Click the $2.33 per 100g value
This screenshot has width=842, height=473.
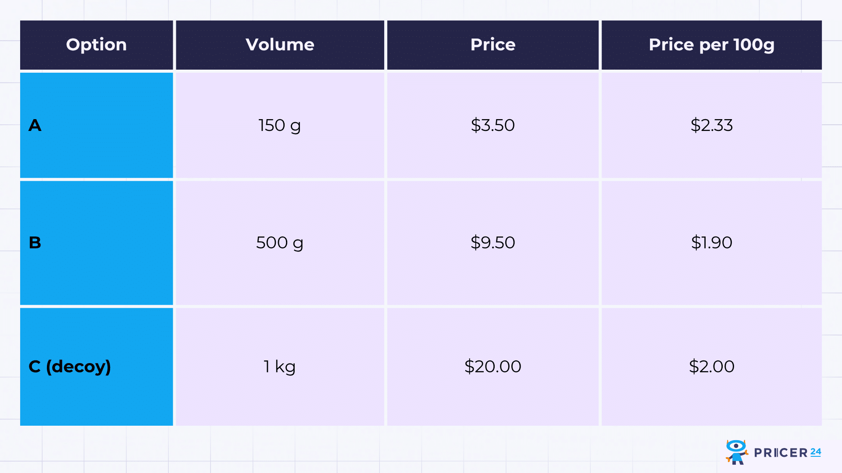(711, 125)
